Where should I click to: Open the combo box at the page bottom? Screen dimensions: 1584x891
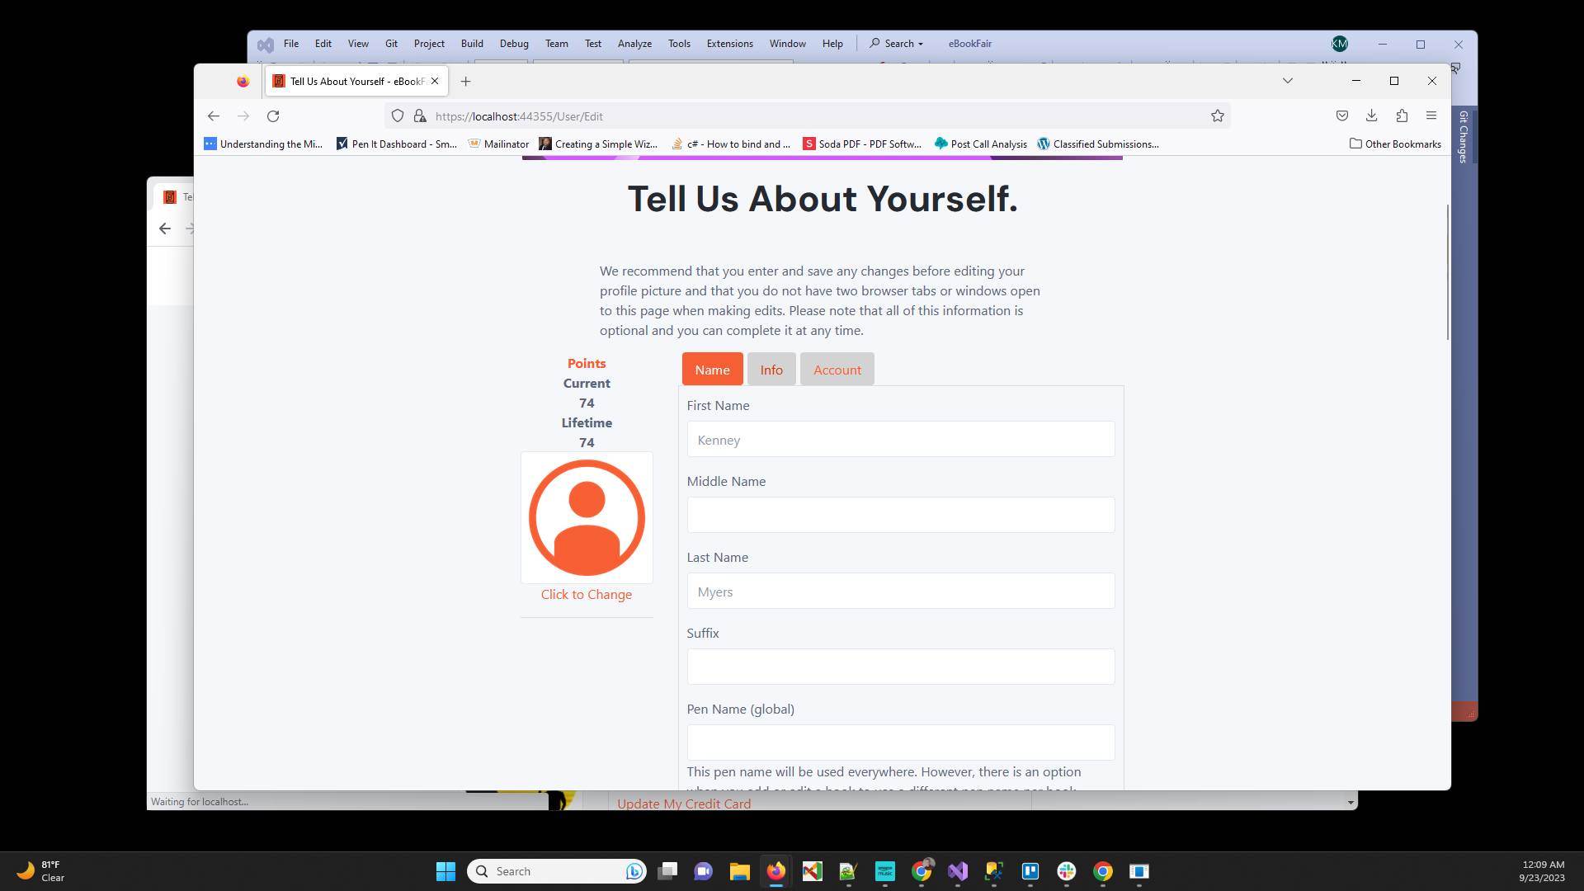pos(1349,801)
